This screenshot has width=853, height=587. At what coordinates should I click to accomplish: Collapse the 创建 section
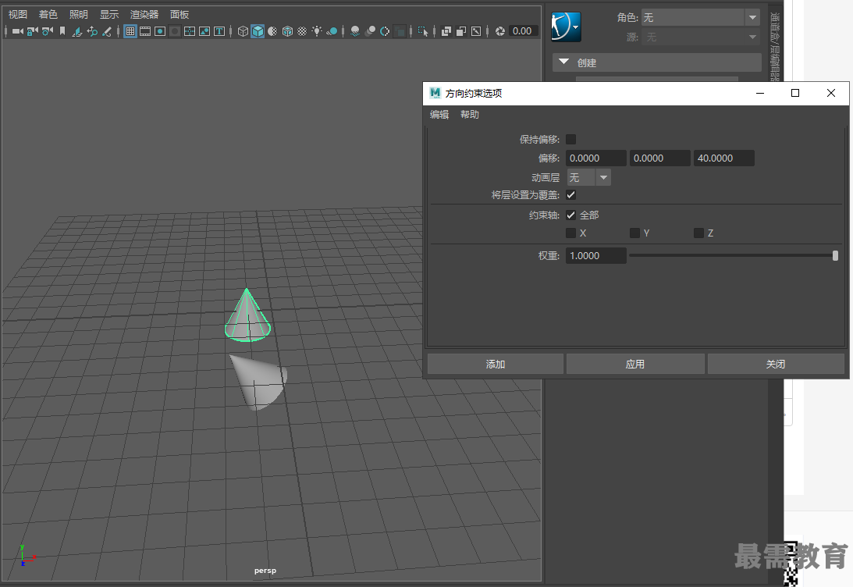click(656, 62)
